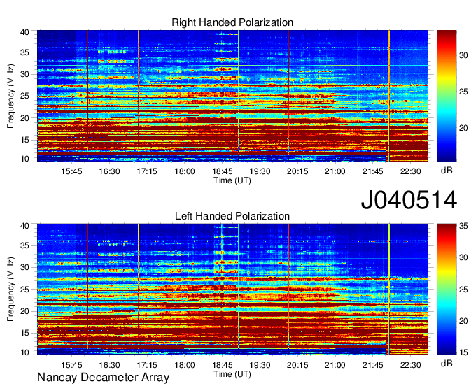Click 20 MHz tick on Left Handed plot
476x386 pixels.
click(x=24, y=311)
